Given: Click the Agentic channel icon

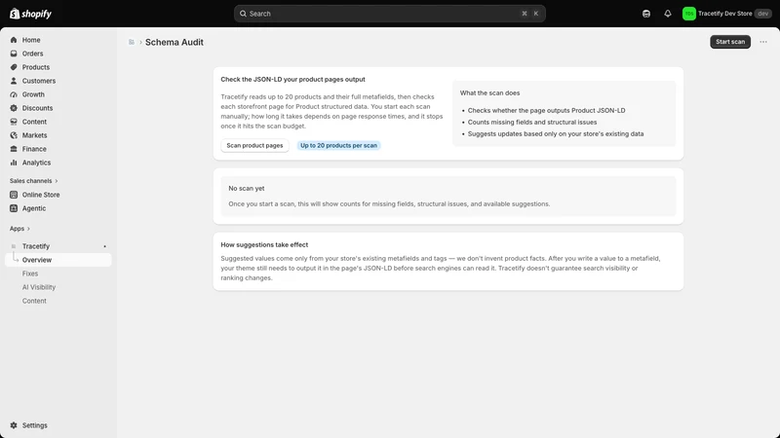Looking at the screenshot, I should coord(14,208).
